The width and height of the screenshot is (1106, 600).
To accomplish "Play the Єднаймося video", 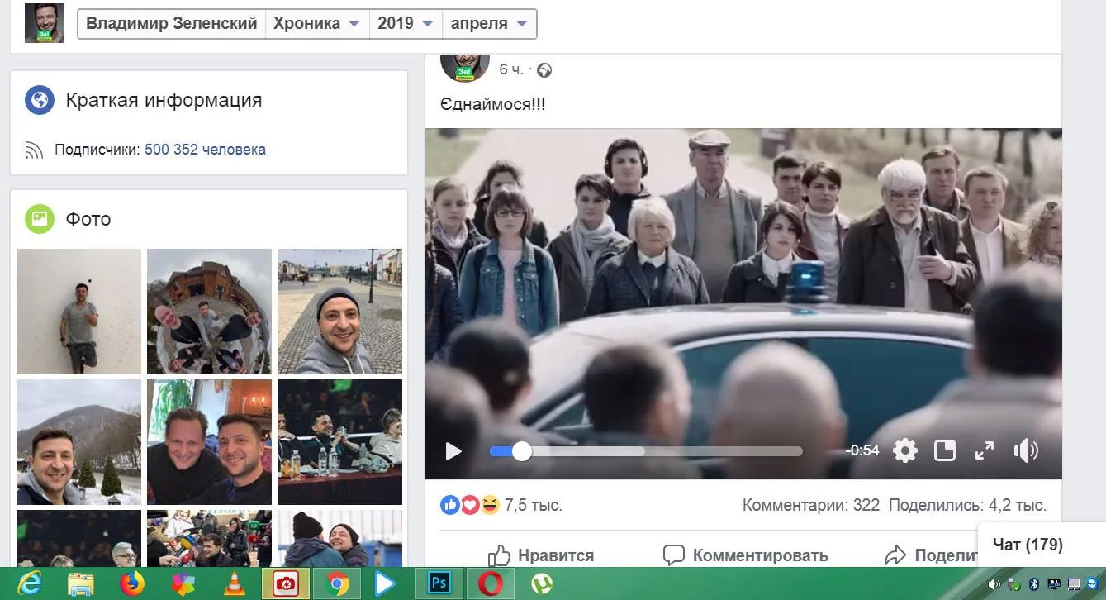I will point(453,450).
